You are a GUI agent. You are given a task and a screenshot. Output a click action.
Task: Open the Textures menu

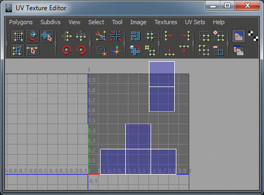pos(166,22)
